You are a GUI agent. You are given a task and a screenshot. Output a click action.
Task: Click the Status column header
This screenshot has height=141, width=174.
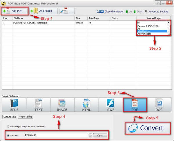124,18
